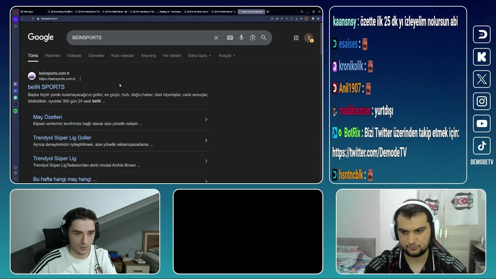Click the TikTok logo in the overlay
This screenshot has height=279, width=496.
tap(482, 146)
